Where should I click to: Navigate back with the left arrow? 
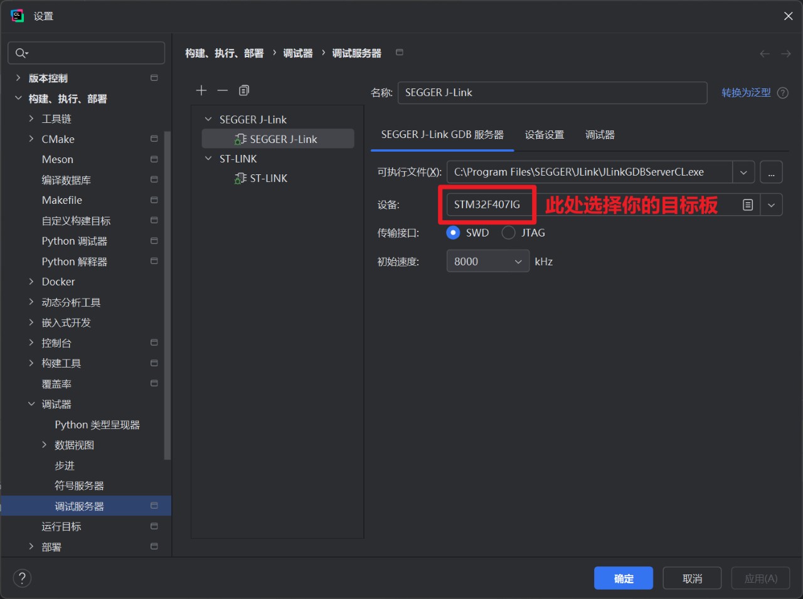[764, 54]
